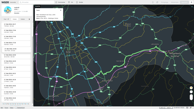
Task: Click the scrollbar down arrow
Action: (x=32, y=106)
